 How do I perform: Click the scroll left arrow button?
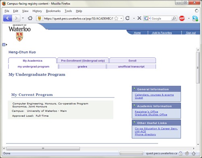pyautogui.click(x=4, y=148)
